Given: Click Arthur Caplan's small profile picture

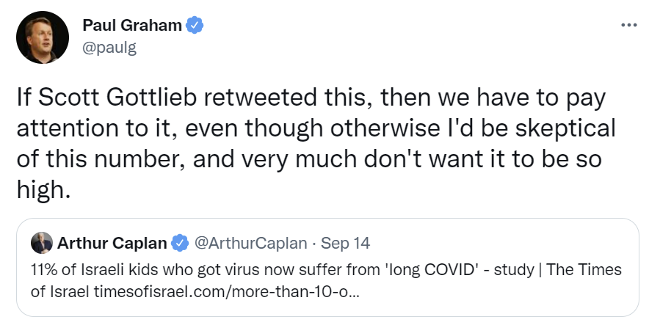Looking at the screenshot, I should pos(42,243).
